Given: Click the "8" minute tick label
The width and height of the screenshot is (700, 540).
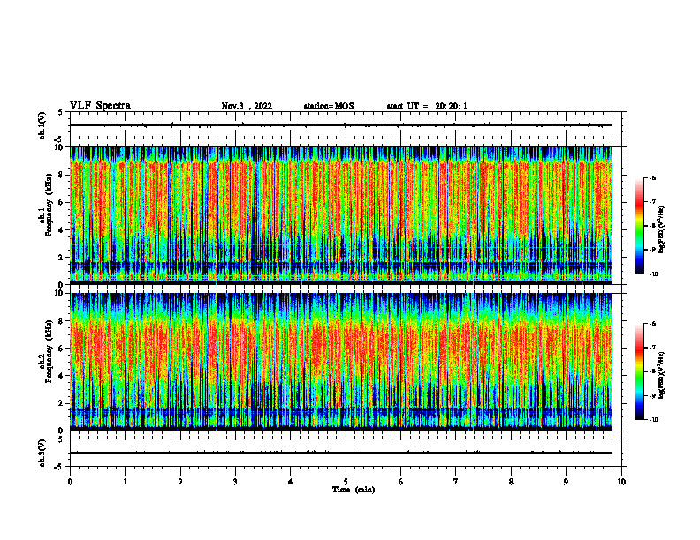Looking at the screenshot, I should pyautogui.click(x=511, y=482).
